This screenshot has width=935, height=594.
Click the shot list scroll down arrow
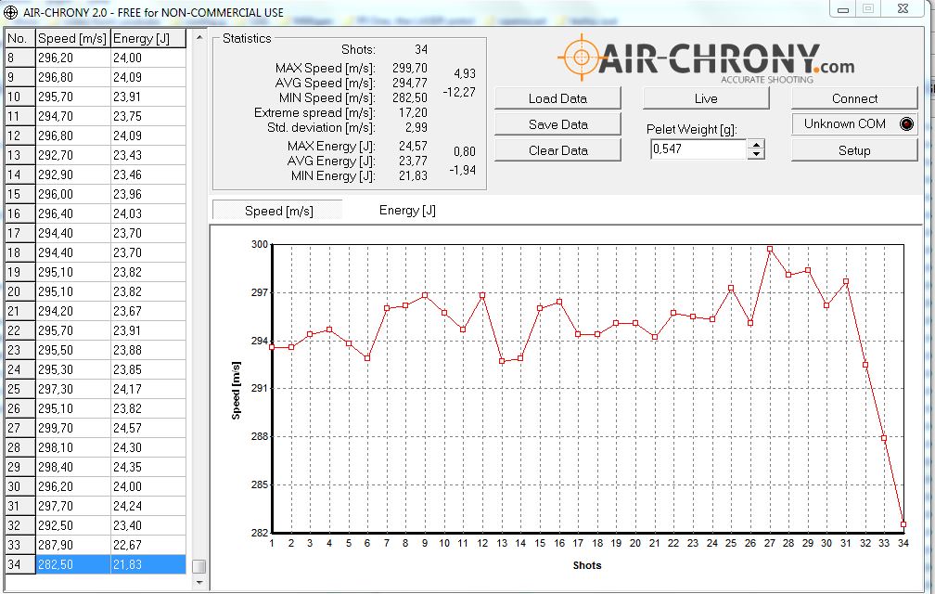[199, 582]
